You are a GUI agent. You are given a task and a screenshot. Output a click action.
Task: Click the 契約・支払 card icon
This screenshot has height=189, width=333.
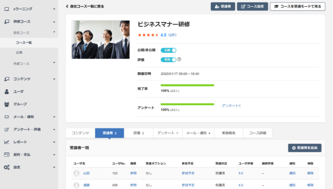pos(7,155)
